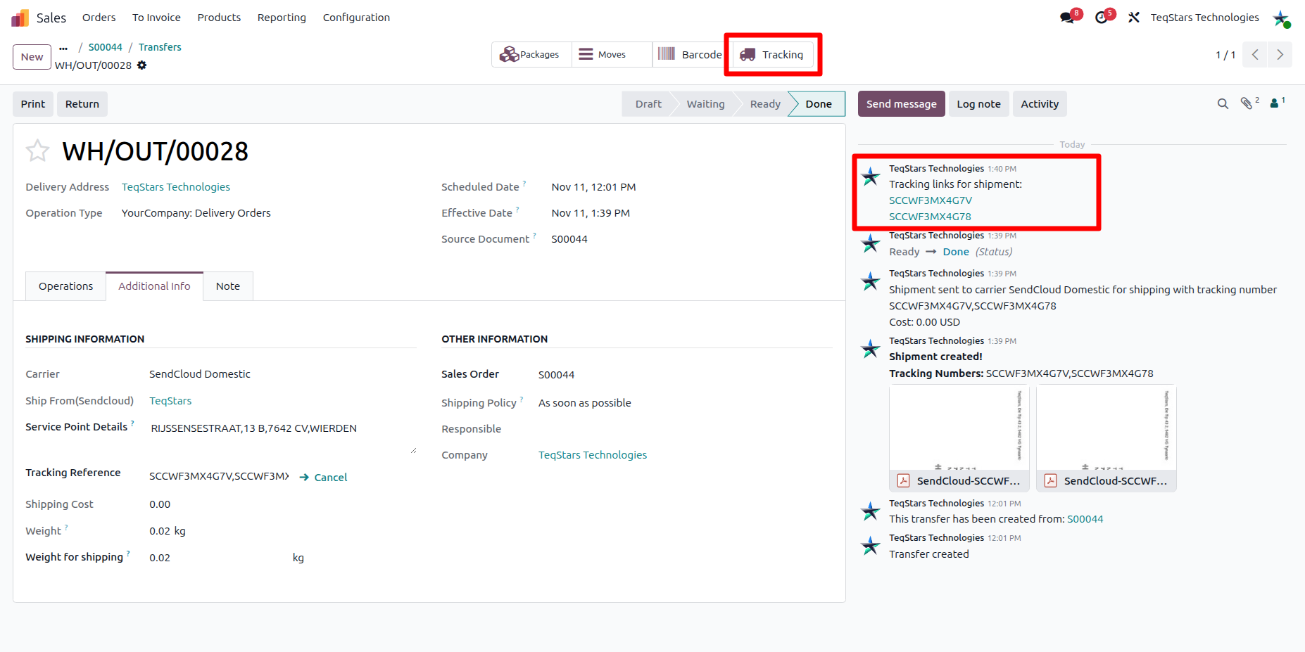Open the Sales app home icon
The width and height of the screenshot is (1305, 652).
20,18
